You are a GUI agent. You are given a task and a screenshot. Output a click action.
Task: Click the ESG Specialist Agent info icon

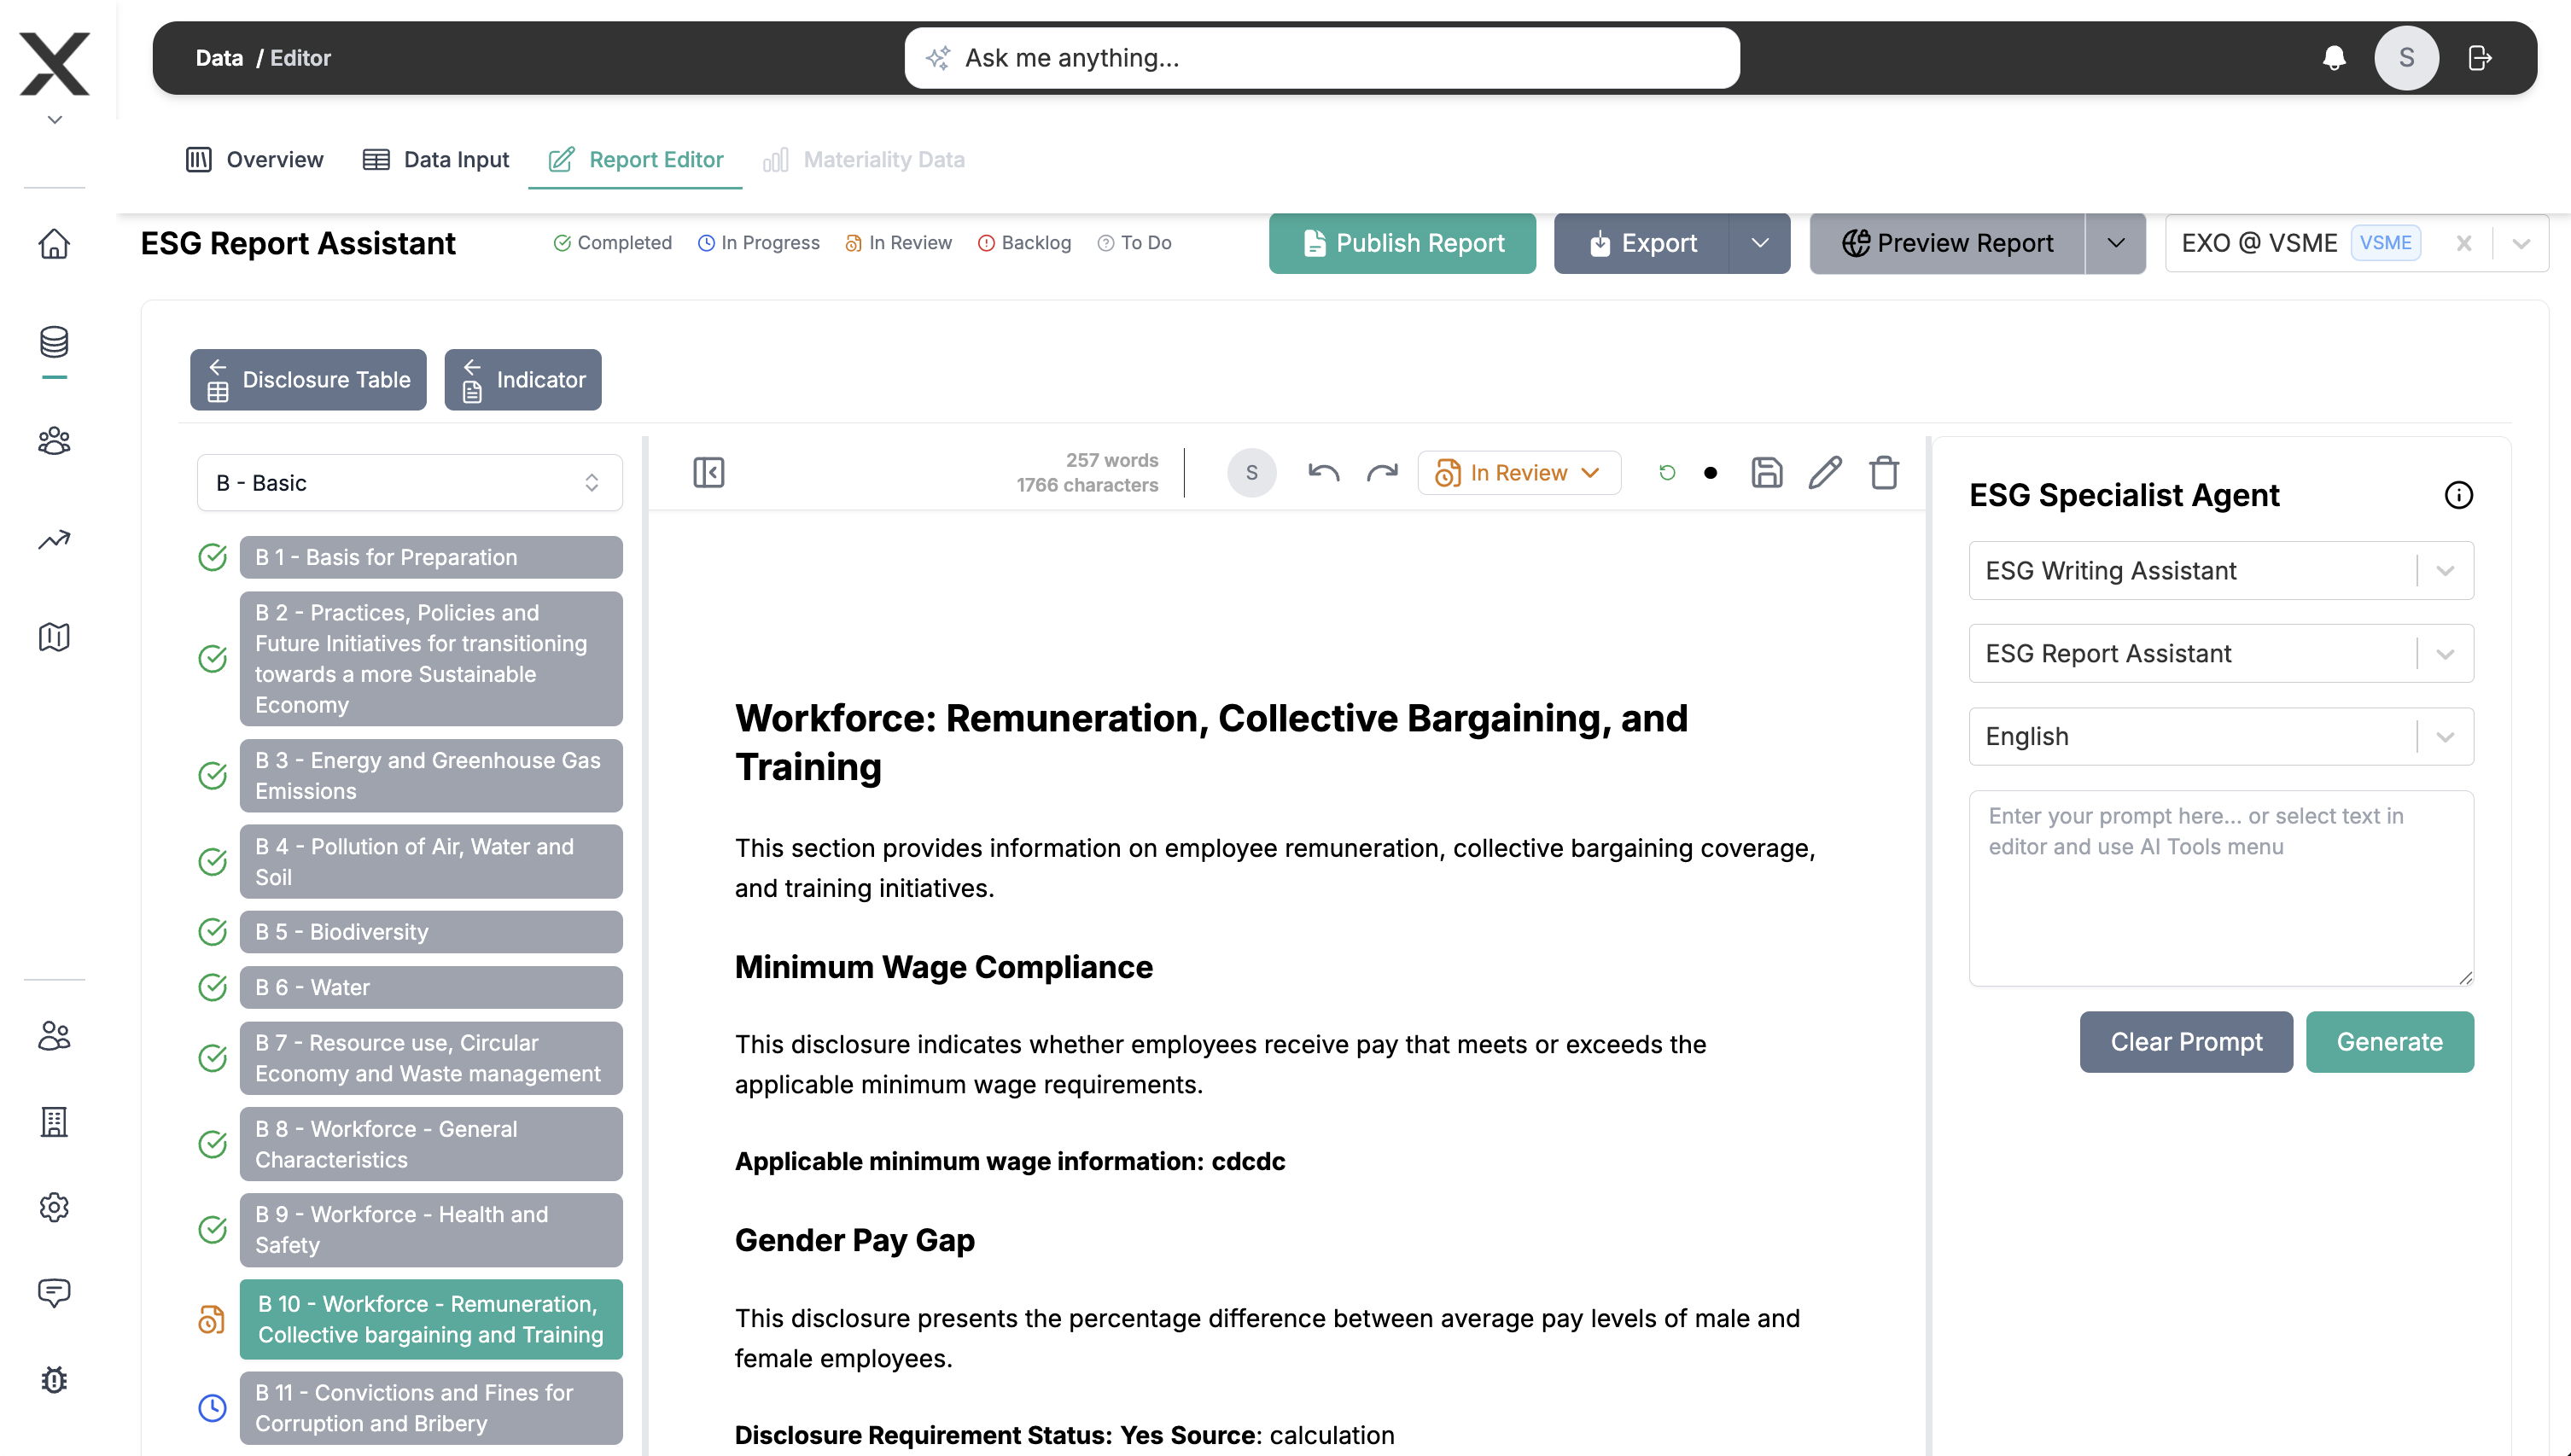(x=2458, y=495)
